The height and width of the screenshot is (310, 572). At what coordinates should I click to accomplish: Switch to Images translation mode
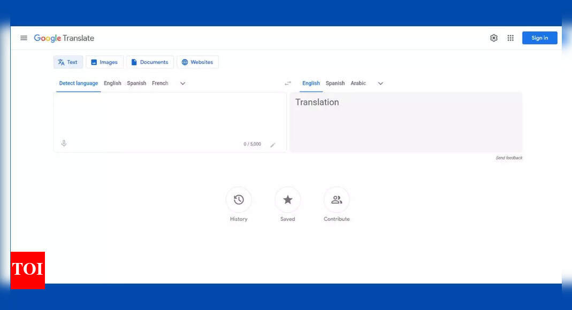tap(104, 62)
